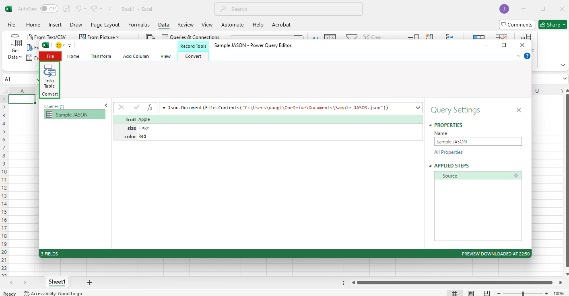Click the Excel icon in Power Query title bar
569x296 pixels.
tap(46, 45)
